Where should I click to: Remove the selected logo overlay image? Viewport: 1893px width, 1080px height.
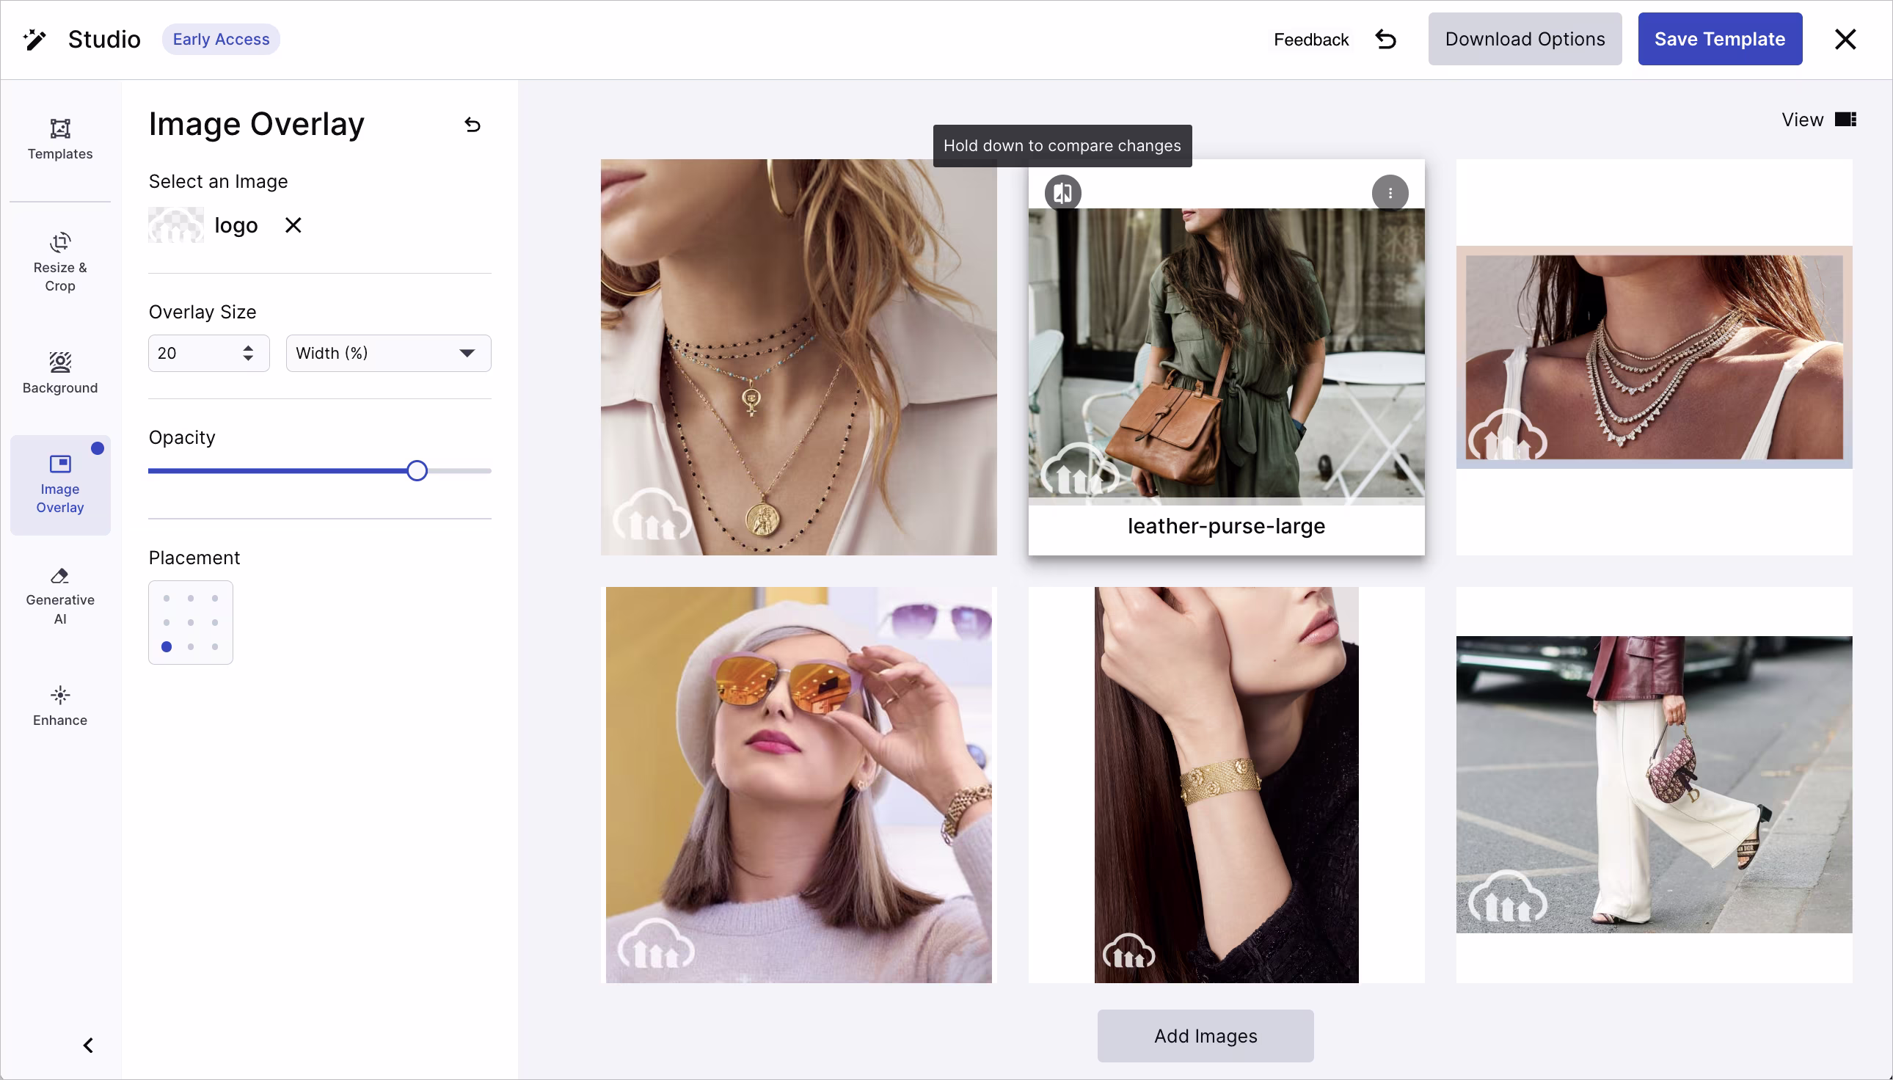point(293,225)
